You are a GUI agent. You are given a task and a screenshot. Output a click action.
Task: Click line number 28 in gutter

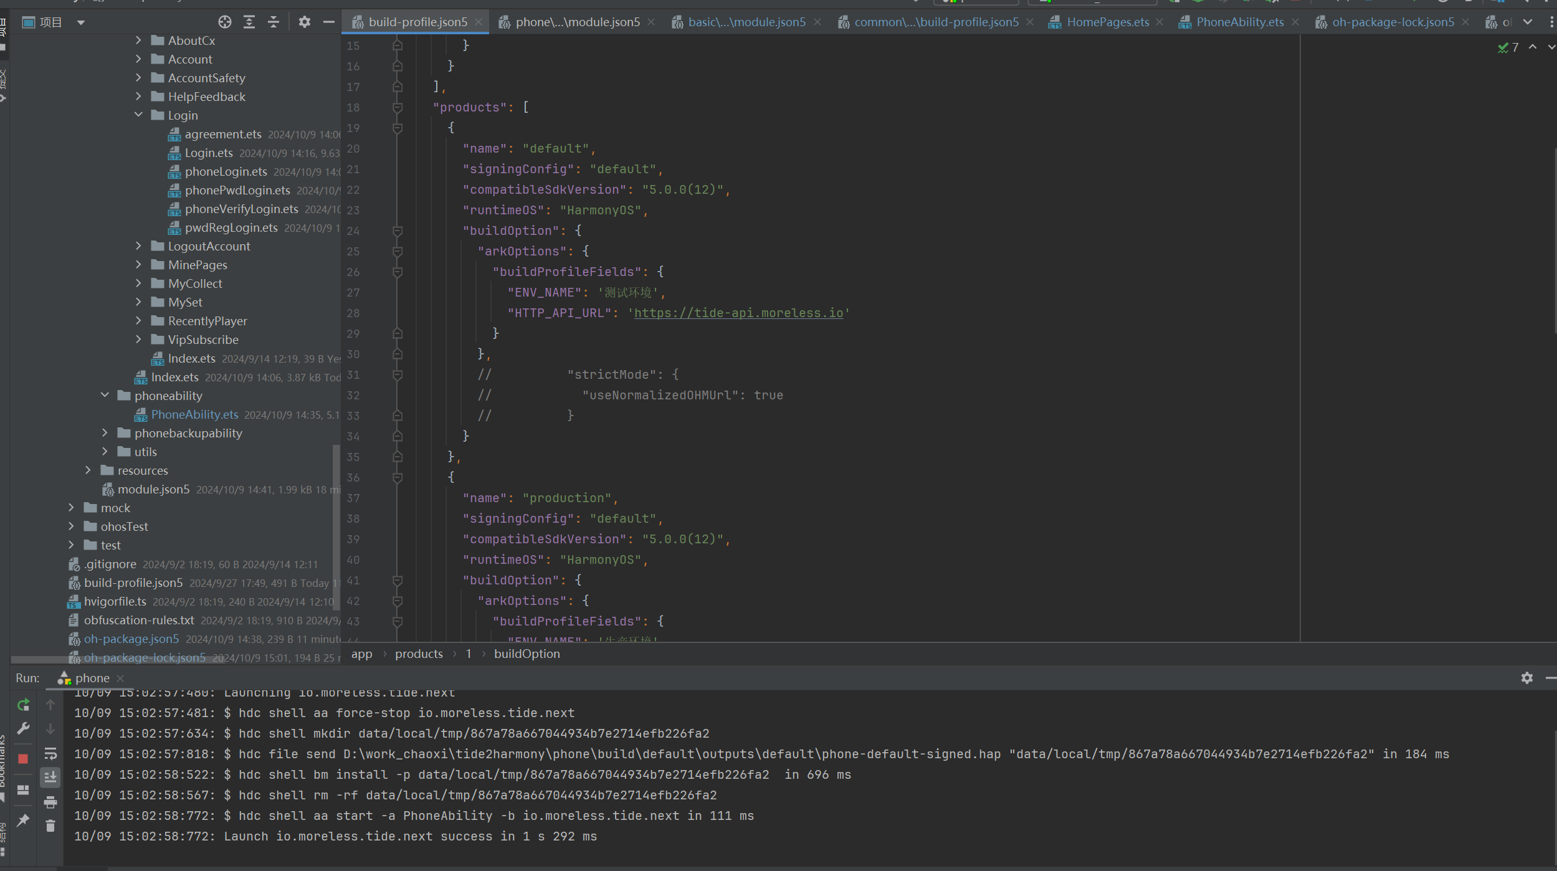click(x=353, y=313)
